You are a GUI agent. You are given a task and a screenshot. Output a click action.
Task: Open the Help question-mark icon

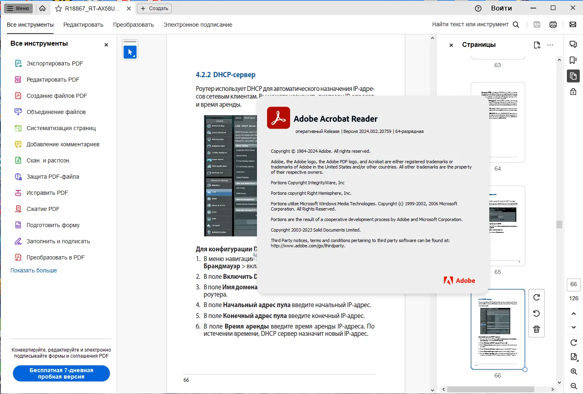pos(478,8)
